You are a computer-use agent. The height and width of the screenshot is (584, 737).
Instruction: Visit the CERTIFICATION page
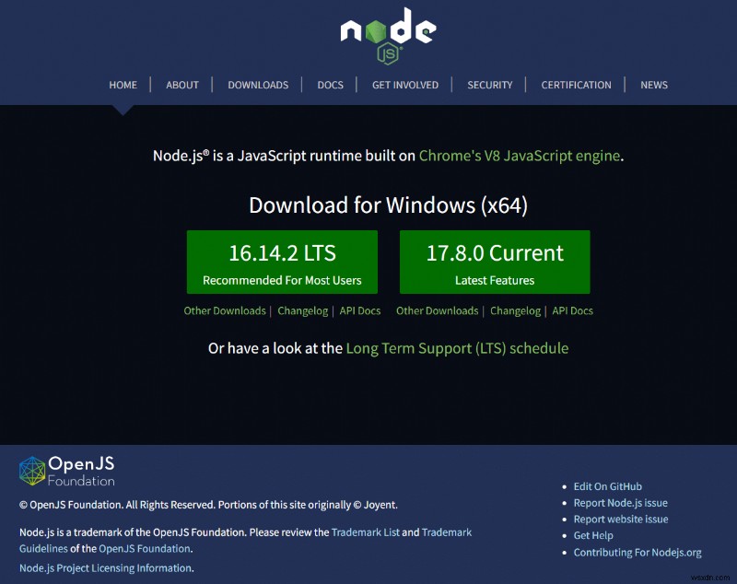coord(577,85)
